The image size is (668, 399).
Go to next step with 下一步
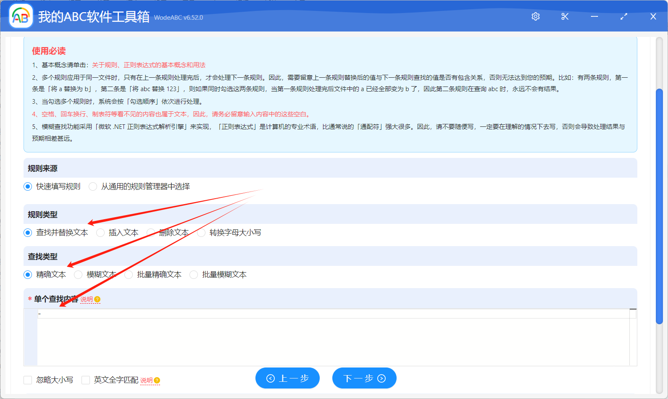point(364,378)
